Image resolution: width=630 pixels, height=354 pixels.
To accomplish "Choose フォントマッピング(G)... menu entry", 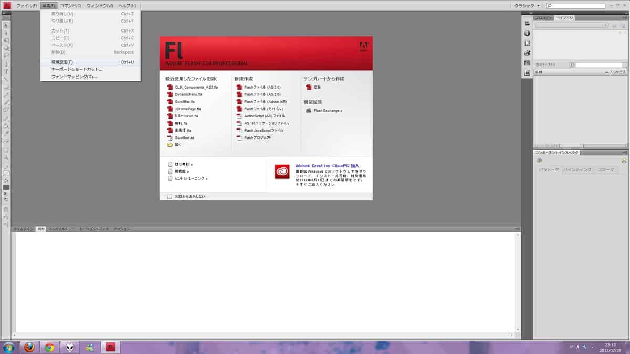I will pyautogui.click(x=90, y=77).
